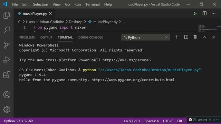Click the line number 1 in gutter
221x124 pixels.
pyautogui.click(x=25, y=28)
